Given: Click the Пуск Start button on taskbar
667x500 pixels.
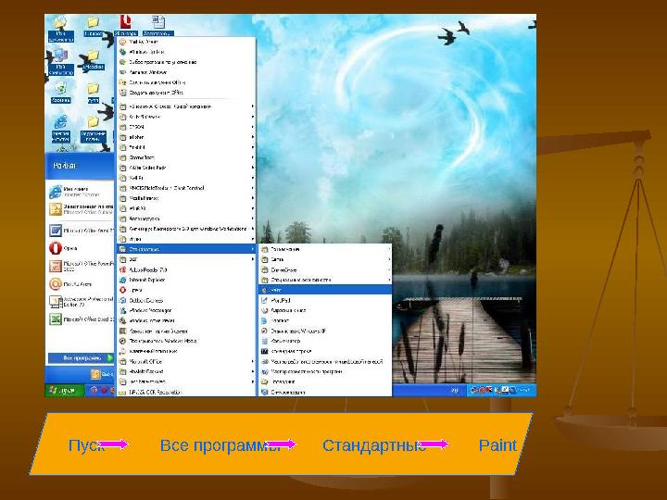Looking at the screenshot, I should [65, 391].
